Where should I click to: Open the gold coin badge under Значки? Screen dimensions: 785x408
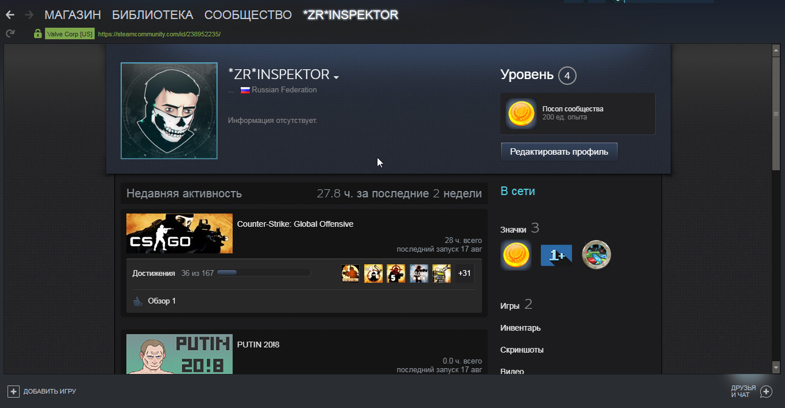point(515,254)
